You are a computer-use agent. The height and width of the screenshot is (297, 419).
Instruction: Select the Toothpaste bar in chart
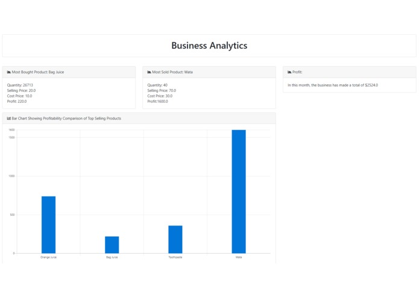point(175,239)
